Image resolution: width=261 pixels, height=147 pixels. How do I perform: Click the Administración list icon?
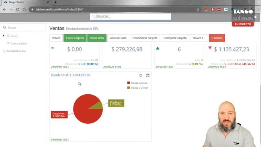[x=4, y=51]
